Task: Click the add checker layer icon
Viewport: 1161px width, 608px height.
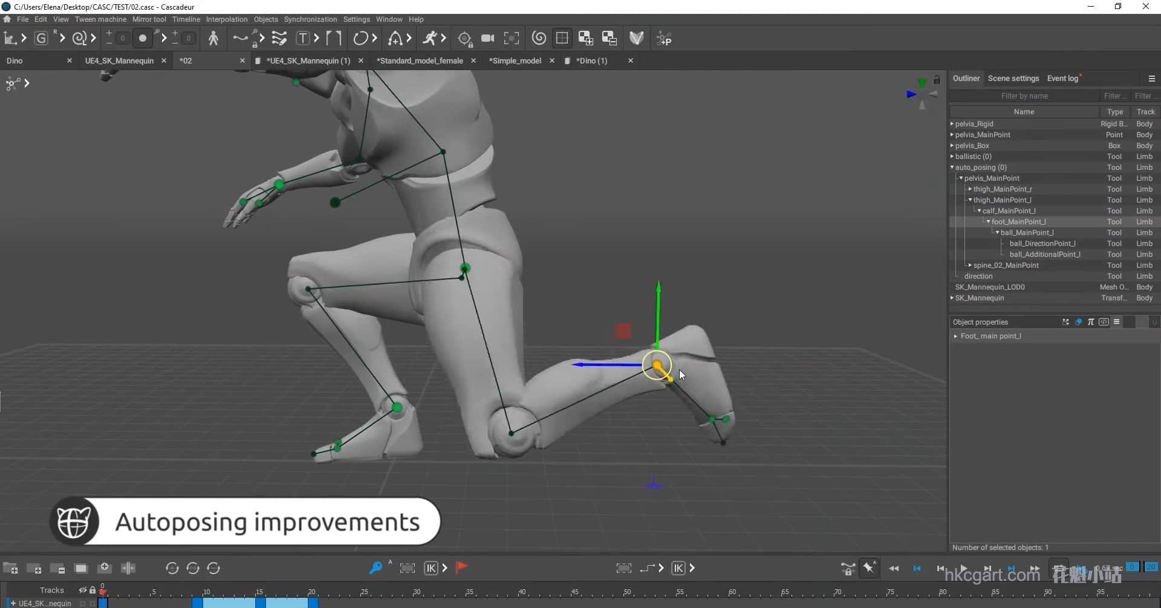Action: (x=585, y=39)
